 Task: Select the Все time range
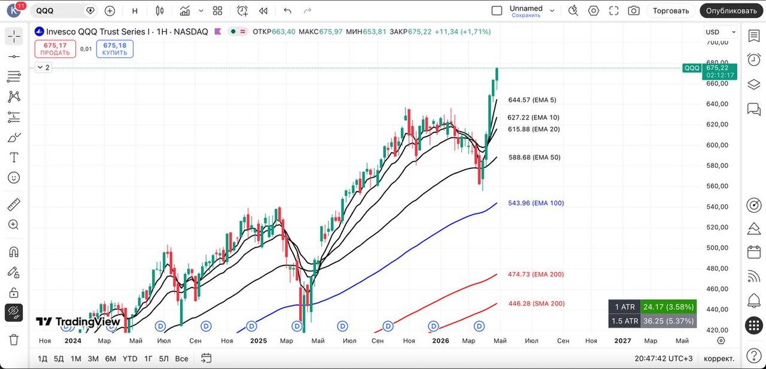(182, 359)
